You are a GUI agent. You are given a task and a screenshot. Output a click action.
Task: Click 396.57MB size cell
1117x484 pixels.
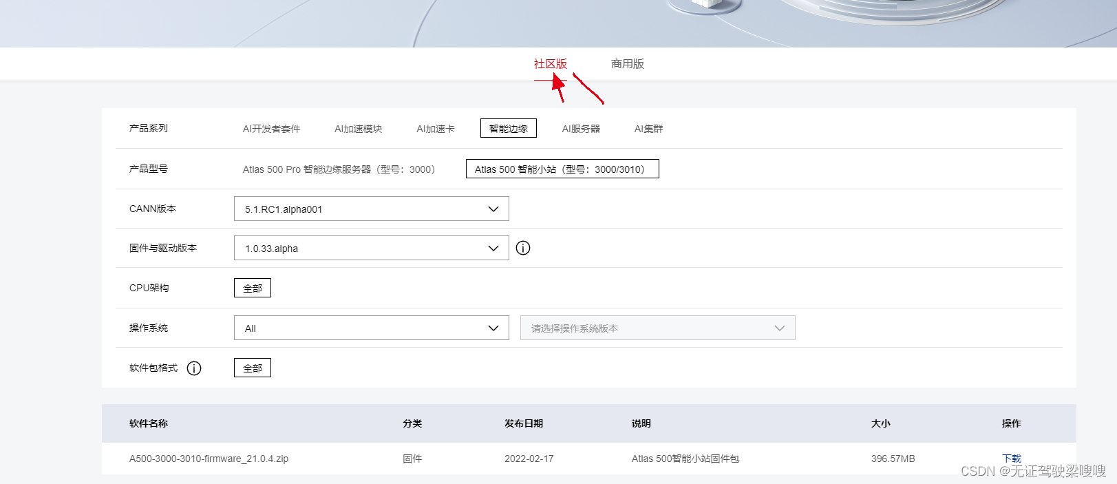point(893,459)
